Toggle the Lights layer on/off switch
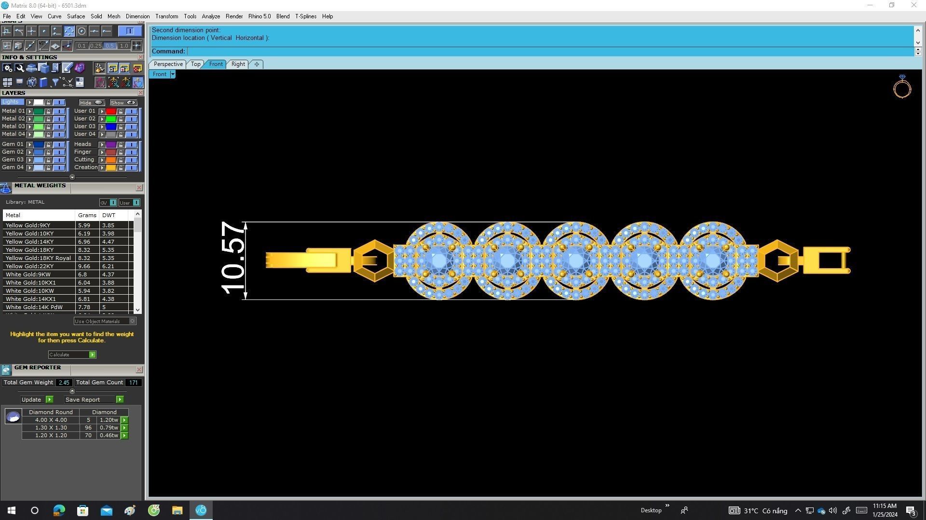926x520 pixels. tap(59, 103)
